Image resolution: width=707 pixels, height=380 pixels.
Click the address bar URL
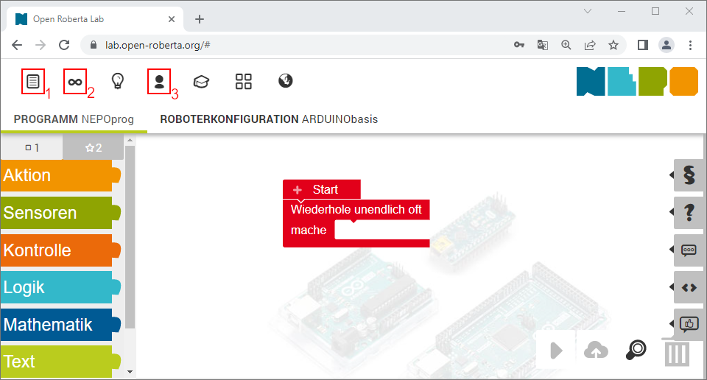coord(158,45)
